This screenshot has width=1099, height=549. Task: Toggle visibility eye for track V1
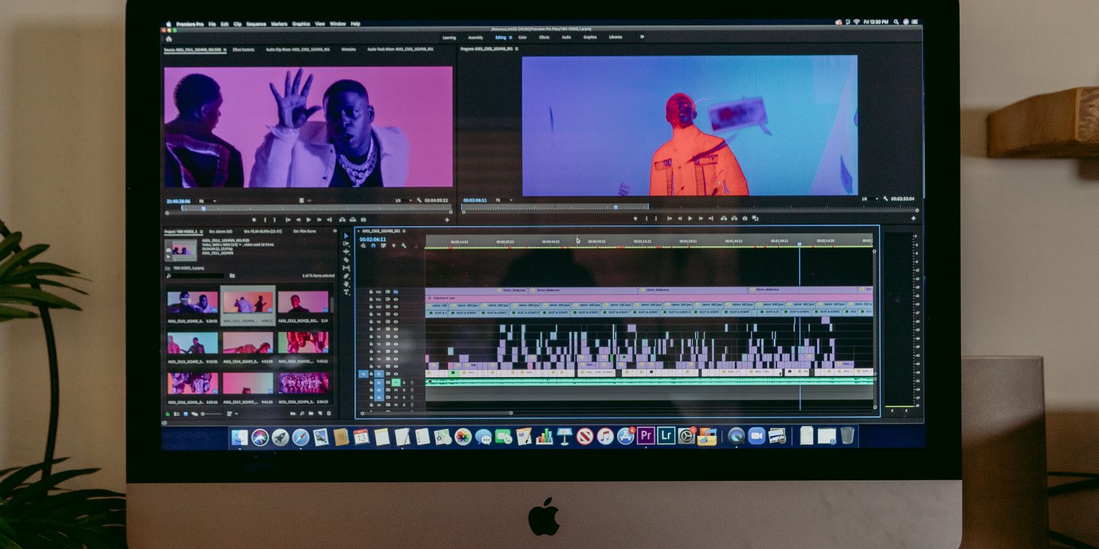(396, 374)
